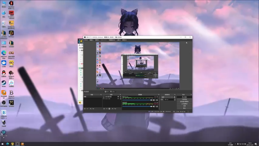
Task: Lock the window capture source
Action: (120, 99)
